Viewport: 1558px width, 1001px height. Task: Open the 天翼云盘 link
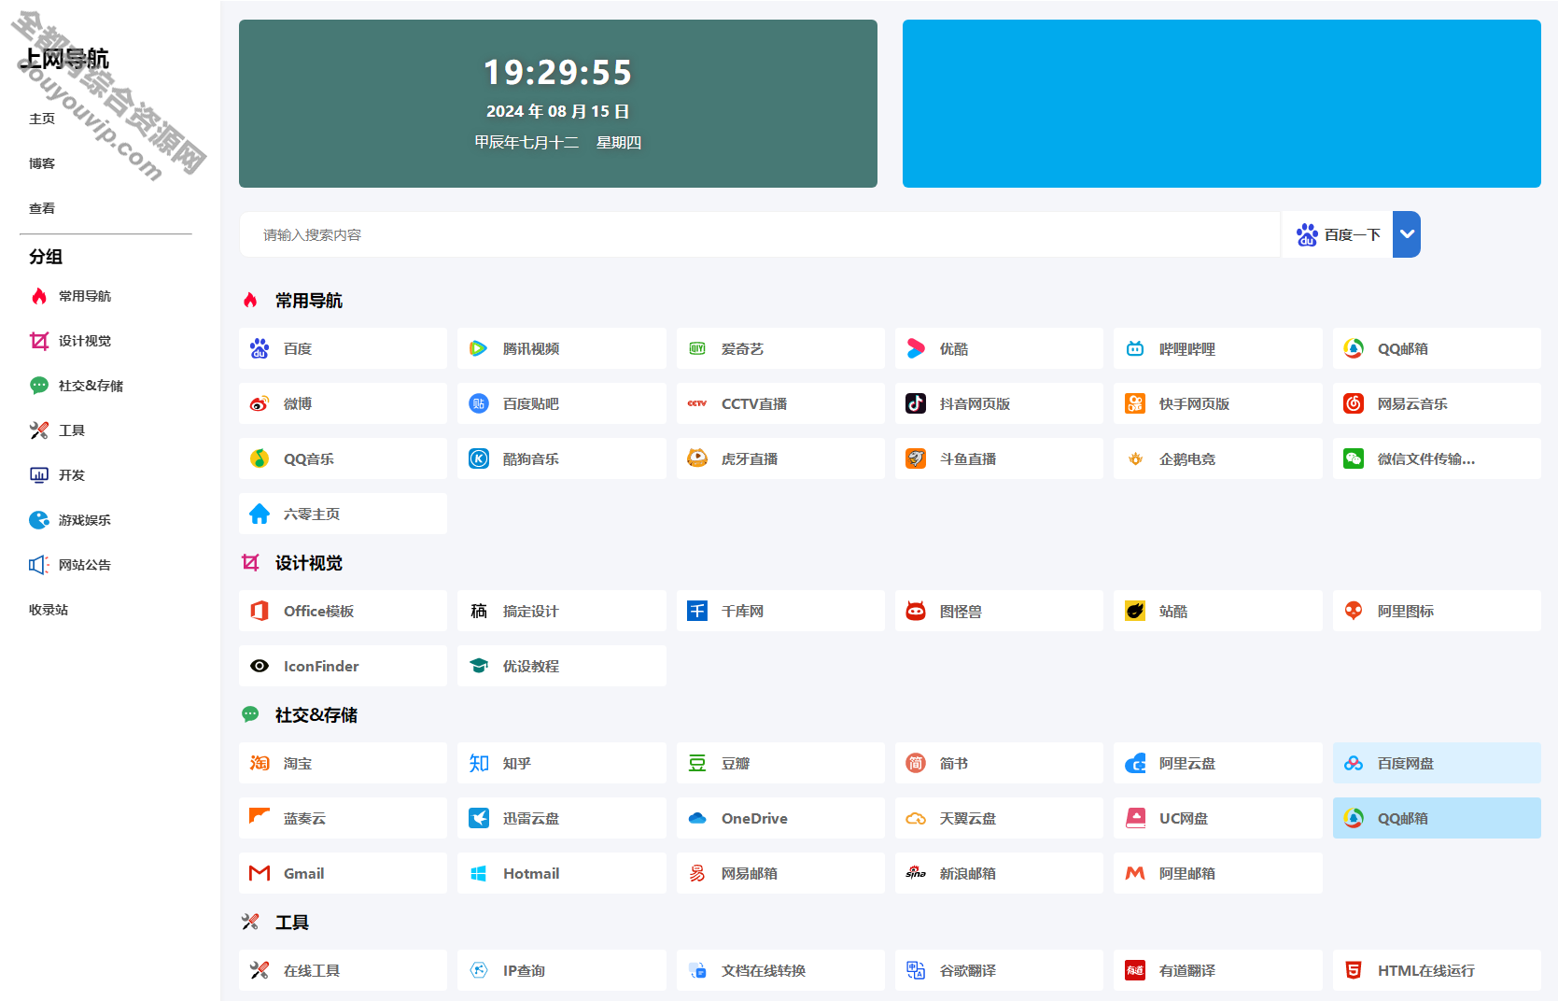click(999, 818)
